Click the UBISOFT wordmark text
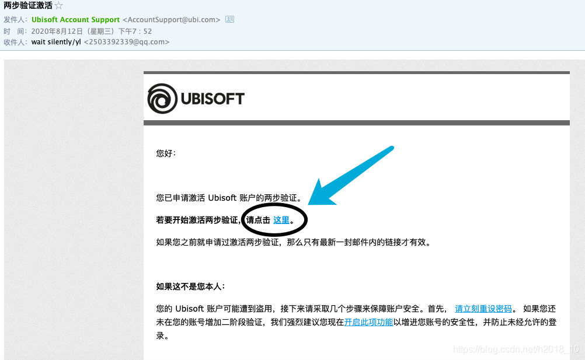The image size is (585, 360). pyautogui.click(x=213, y=99)
